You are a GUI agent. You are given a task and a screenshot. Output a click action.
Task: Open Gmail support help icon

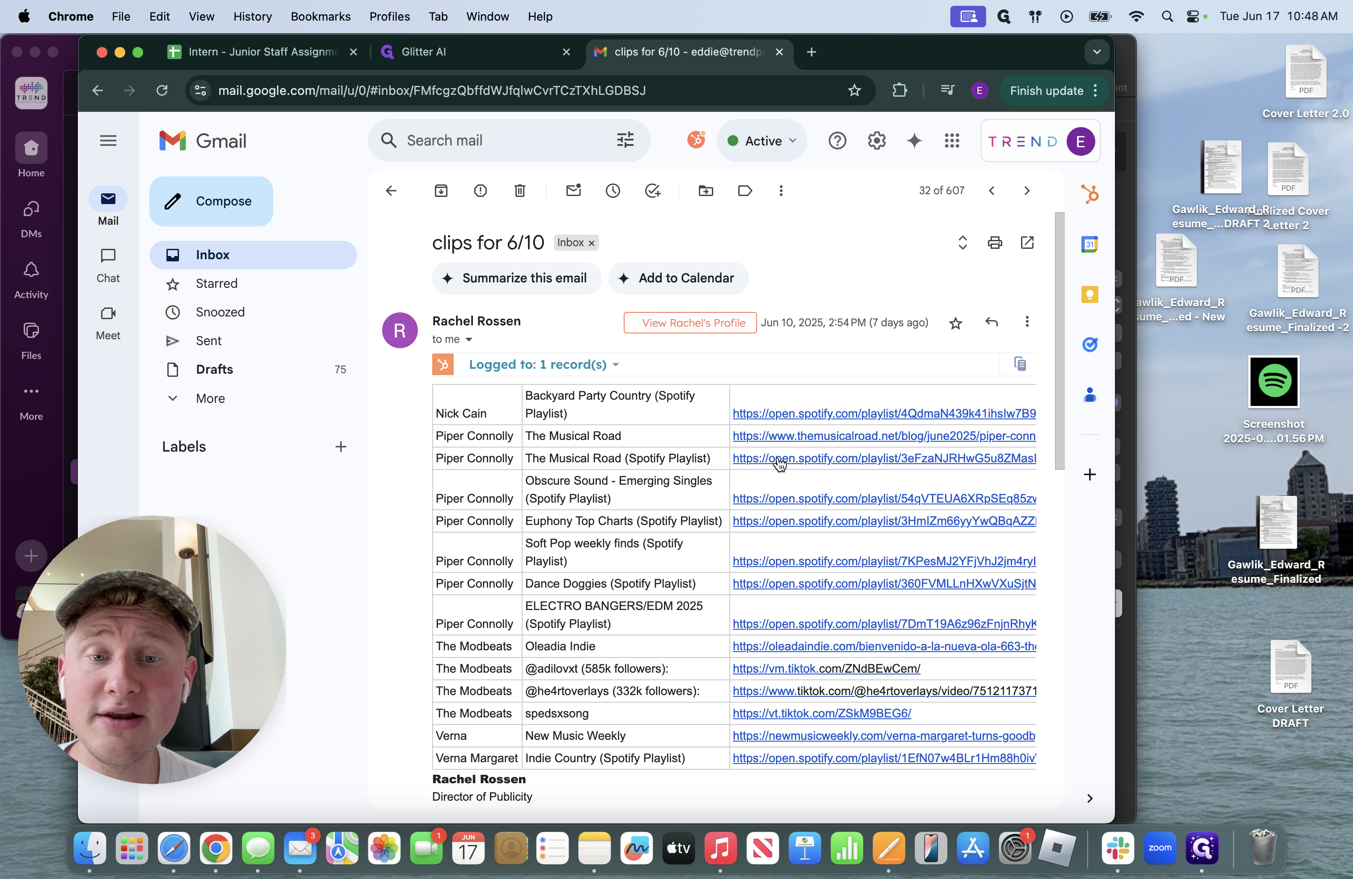tap(837, 141)
